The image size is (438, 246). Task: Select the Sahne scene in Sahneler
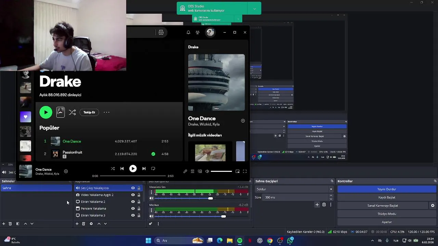[x=36, y=188]
